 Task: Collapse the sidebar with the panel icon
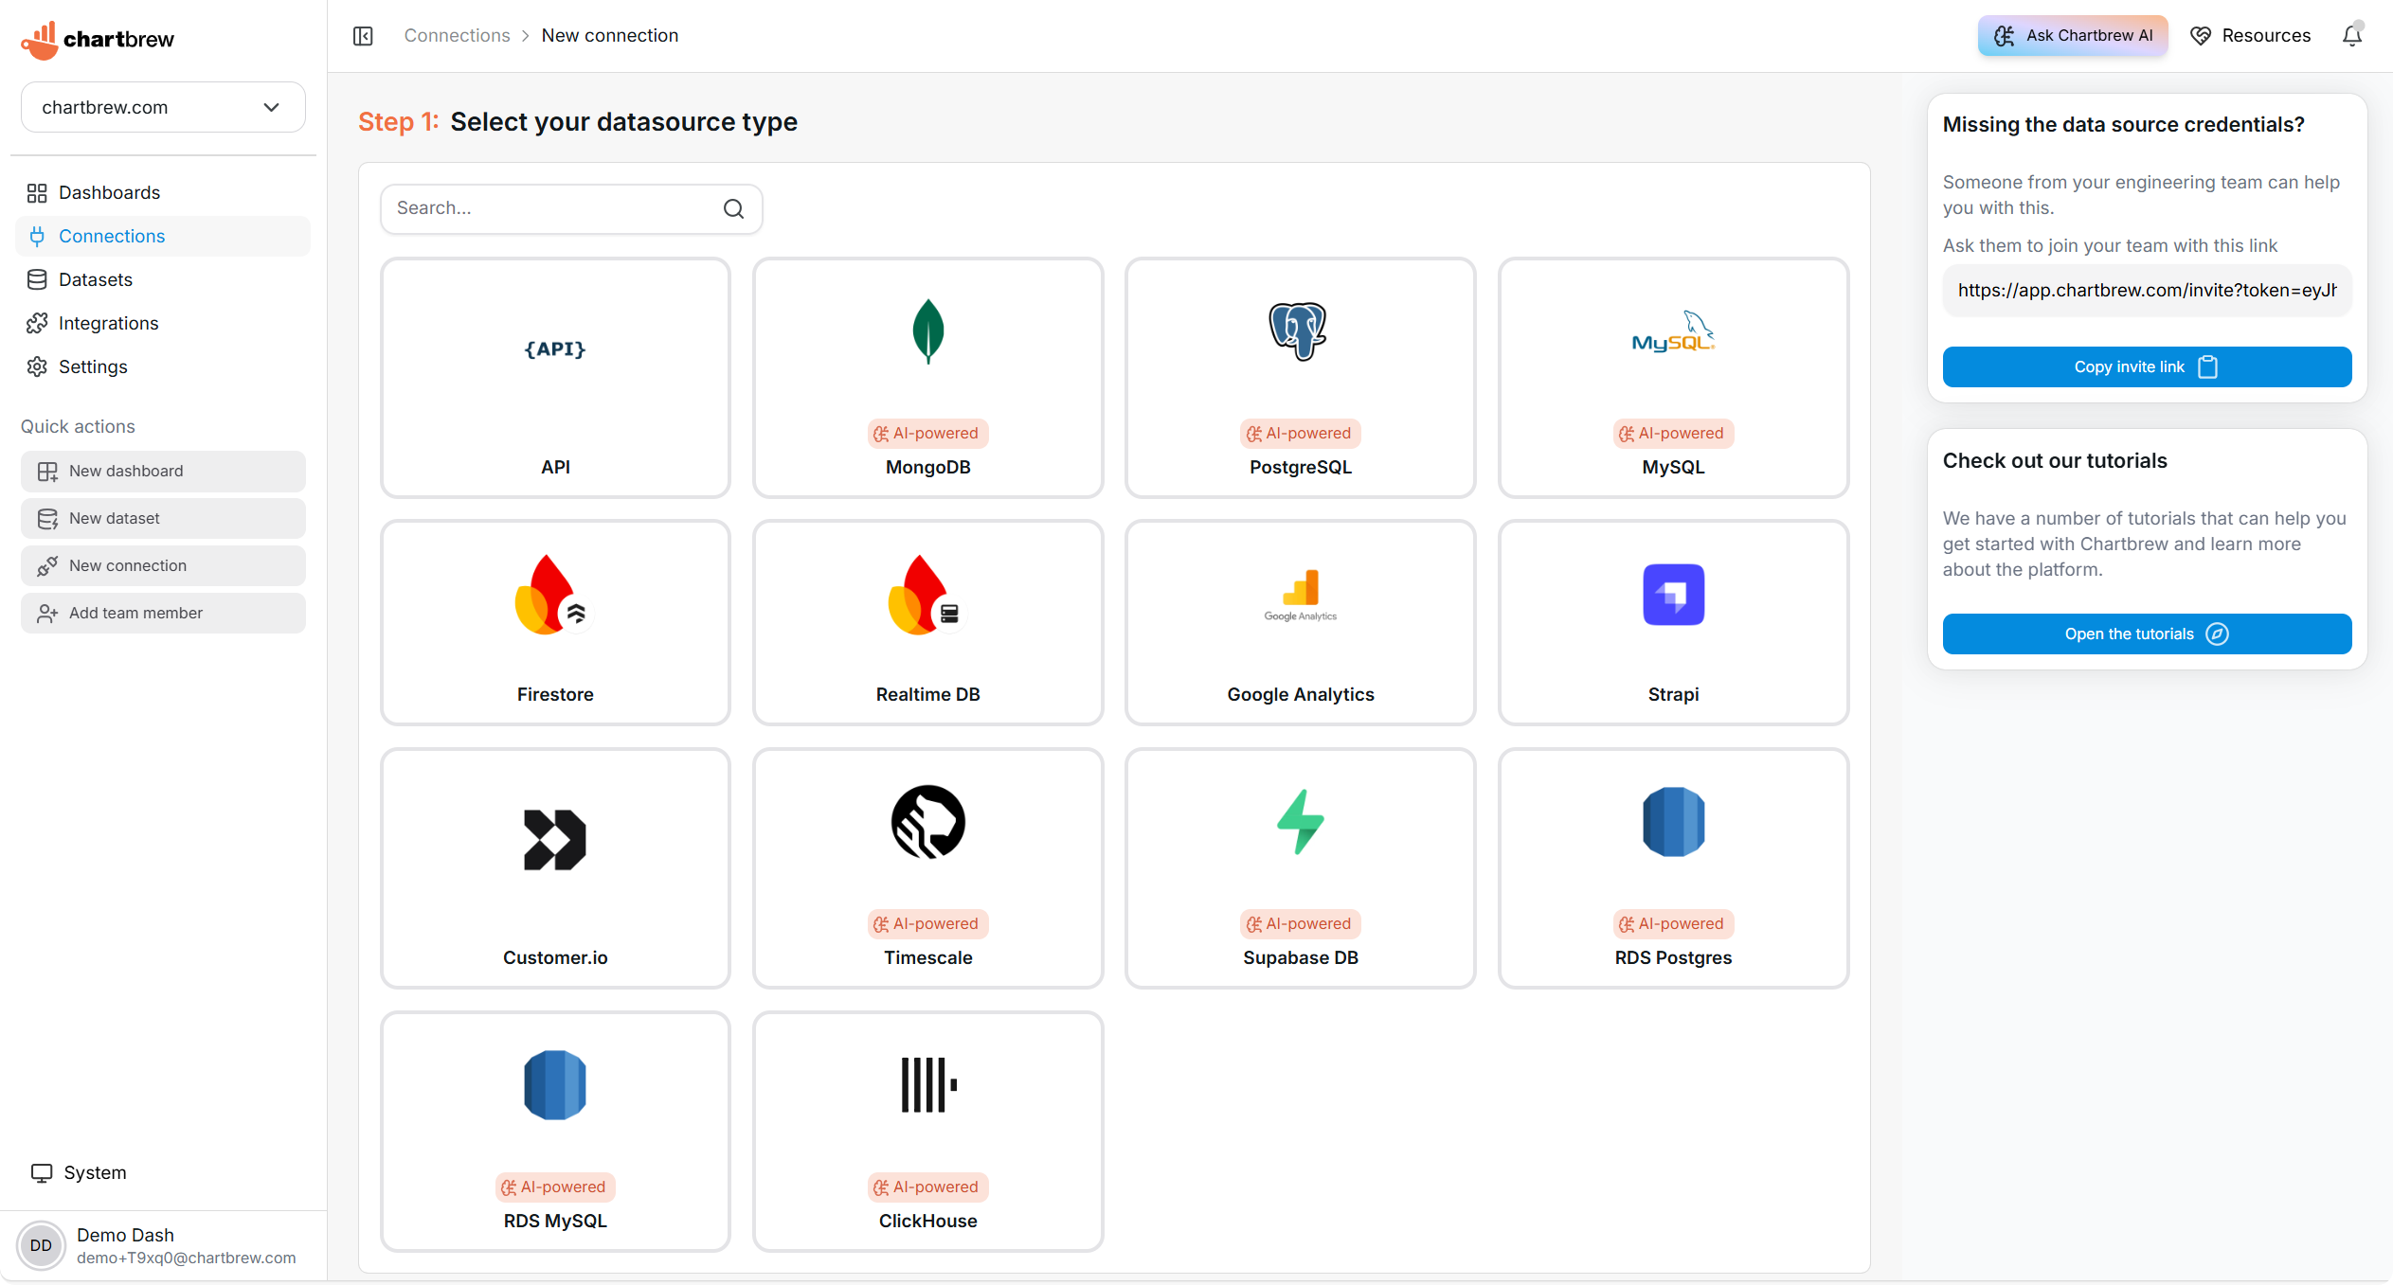[x=363, y=36]
